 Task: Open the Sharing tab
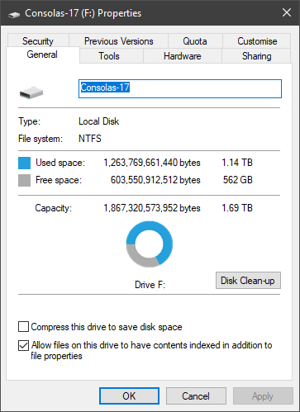point(256,56)
